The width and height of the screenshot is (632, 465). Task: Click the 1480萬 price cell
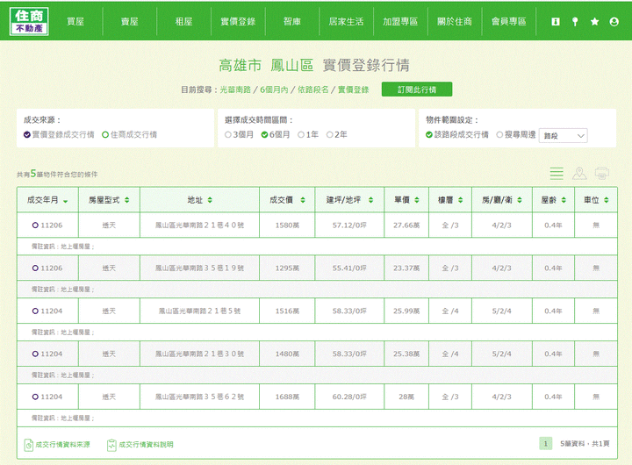point(287,354)
